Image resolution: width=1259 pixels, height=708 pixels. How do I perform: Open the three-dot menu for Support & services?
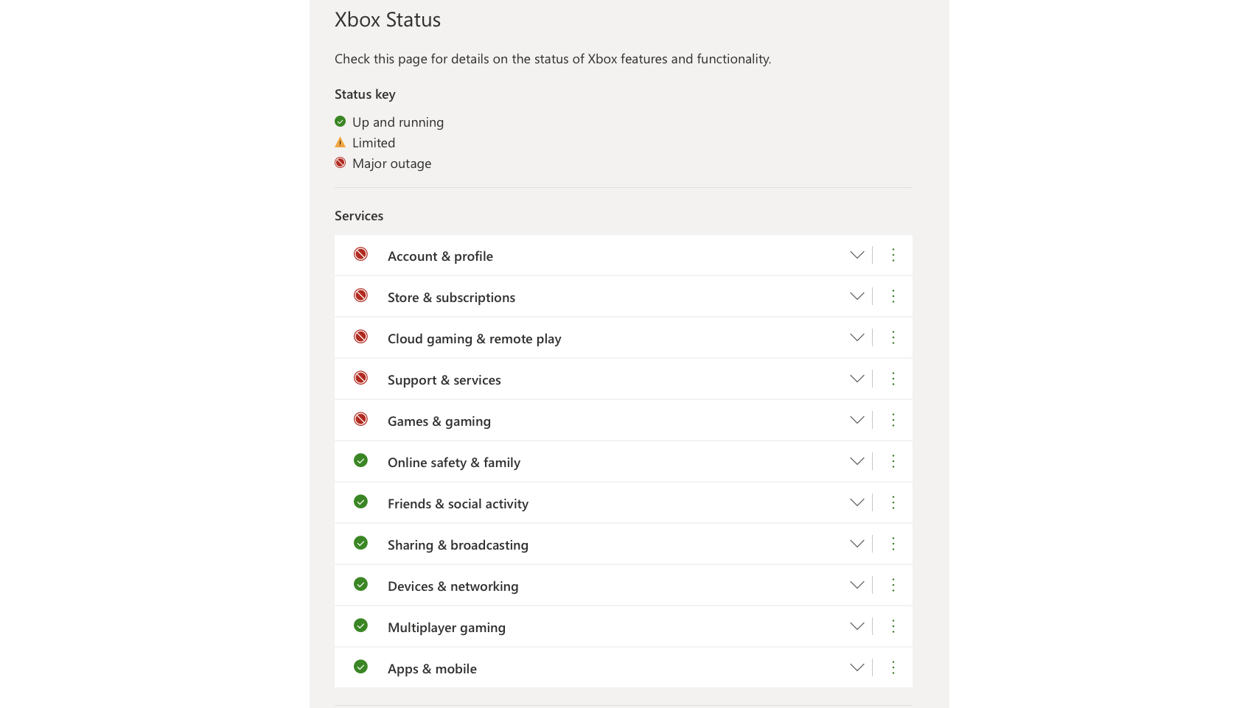click(893, 379)
